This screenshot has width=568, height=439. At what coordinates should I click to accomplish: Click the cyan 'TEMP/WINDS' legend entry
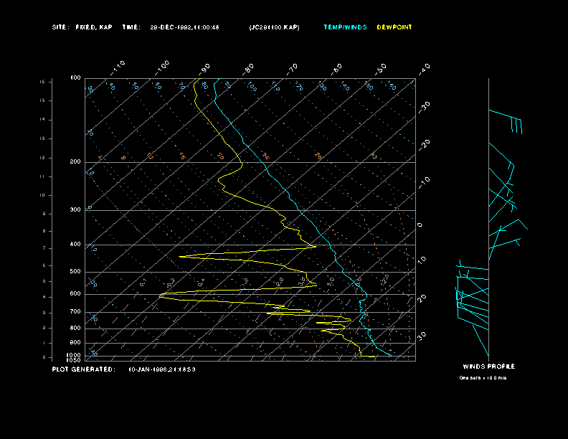(x=345, y=27)
